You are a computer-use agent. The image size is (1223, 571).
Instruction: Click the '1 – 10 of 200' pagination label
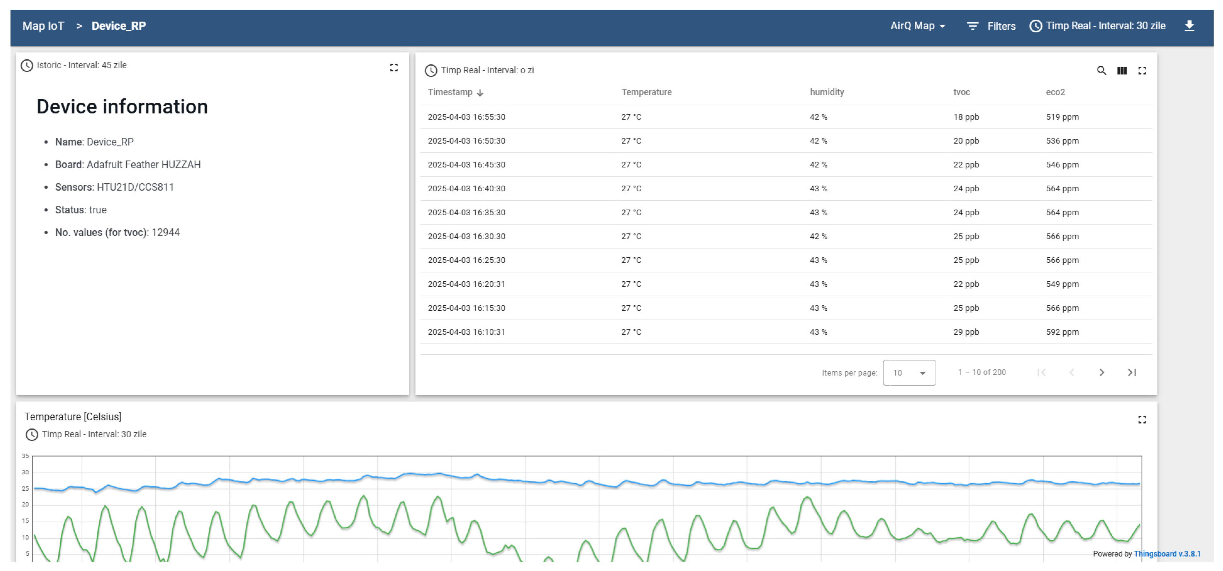(982, 372)
